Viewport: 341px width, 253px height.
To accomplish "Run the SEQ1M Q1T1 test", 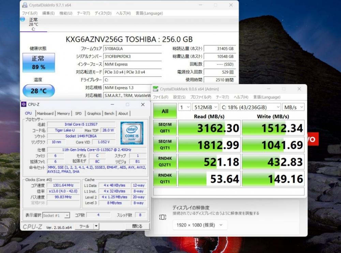I will (165, 145).
